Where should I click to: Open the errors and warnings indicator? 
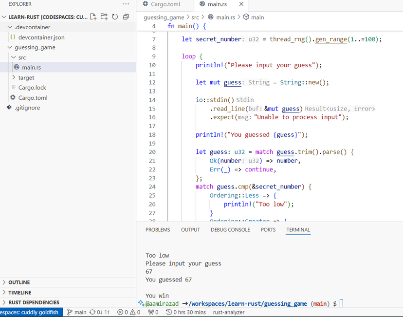[x=128, y=312]
